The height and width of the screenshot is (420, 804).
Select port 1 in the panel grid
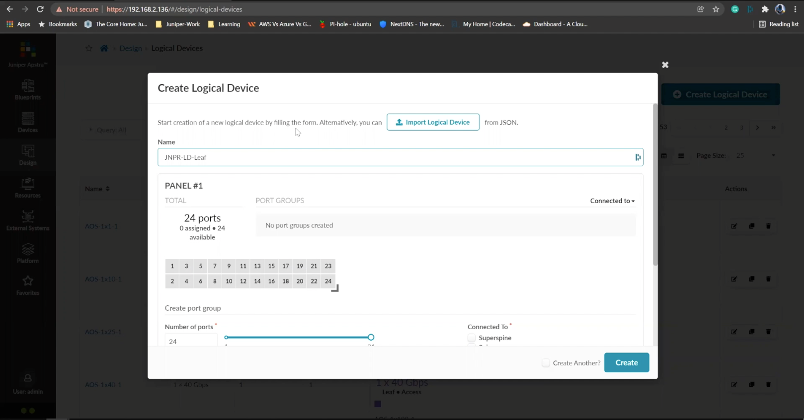[x=172, y=266]
